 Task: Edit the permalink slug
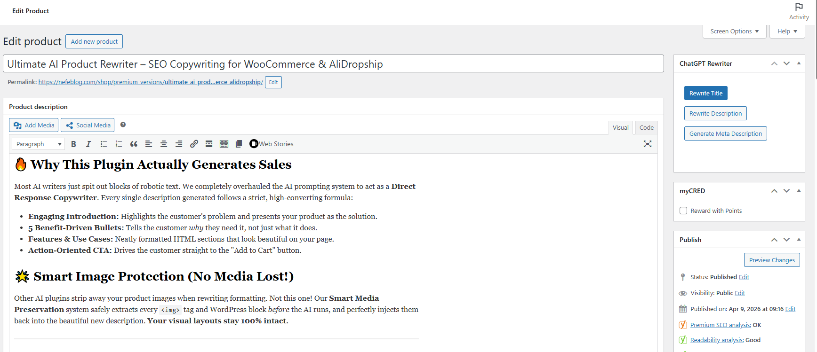[273, 82]
